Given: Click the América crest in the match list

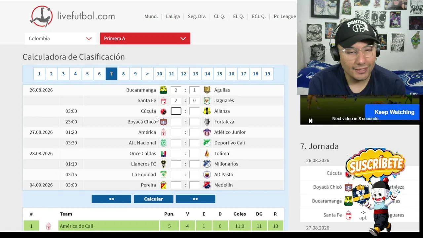Looking at the screenshot, I should 163,132.
